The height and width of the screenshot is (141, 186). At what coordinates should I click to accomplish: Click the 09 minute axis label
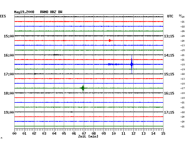[104, 134]
